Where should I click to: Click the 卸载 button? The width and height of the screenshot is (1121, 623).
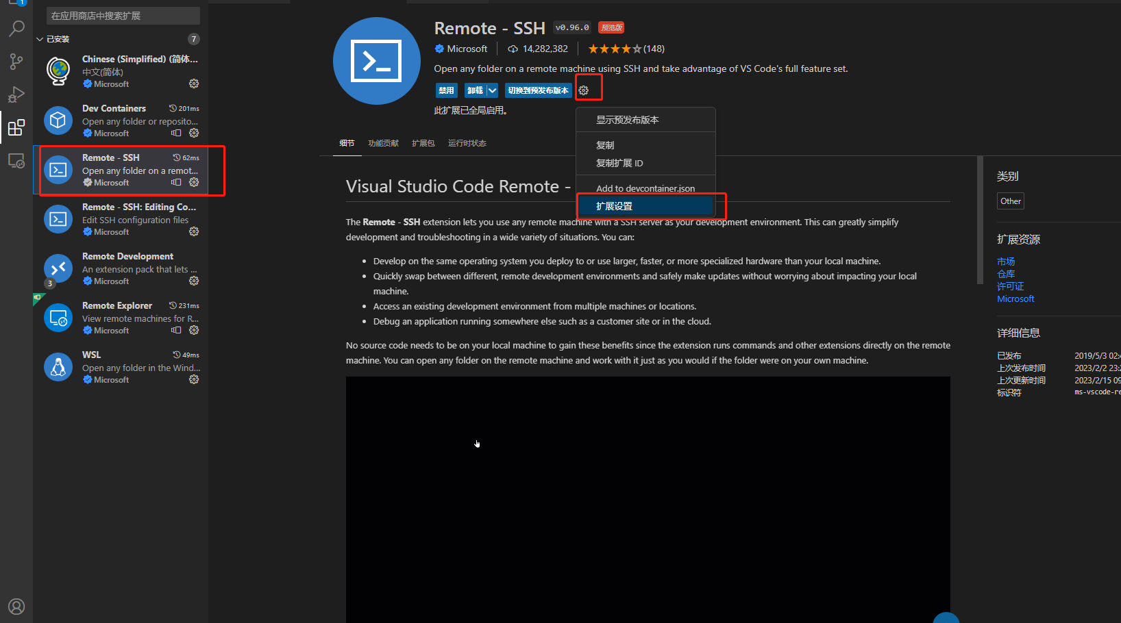pyautogui.click(x=475, y=90)
